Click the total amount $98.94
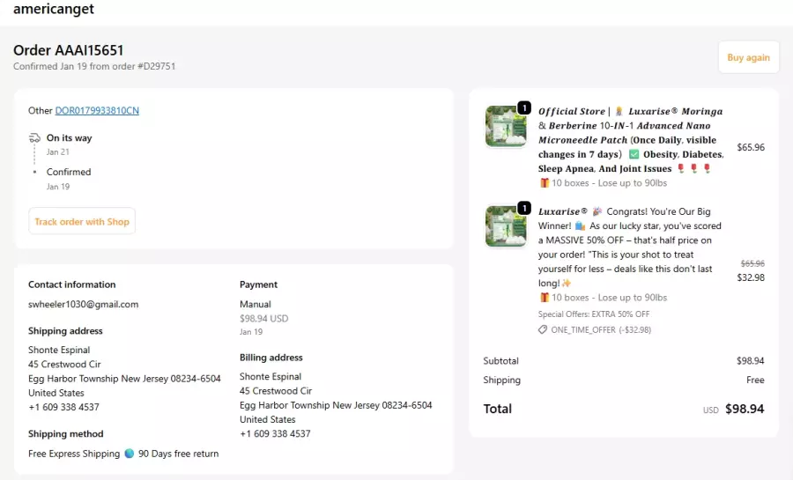The width and height of the screenshot is (793, 480). pyautogui.click(x=744, y=409)
